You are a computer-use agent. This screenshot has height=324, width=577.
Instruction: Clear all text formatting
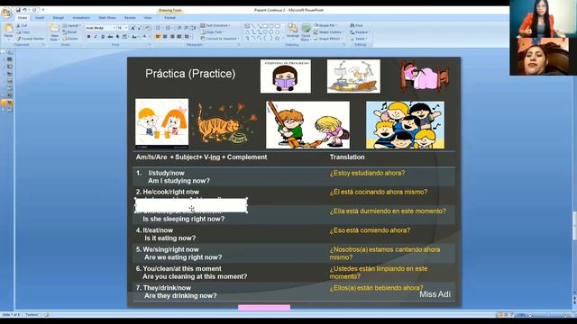(x=148, y=28)
